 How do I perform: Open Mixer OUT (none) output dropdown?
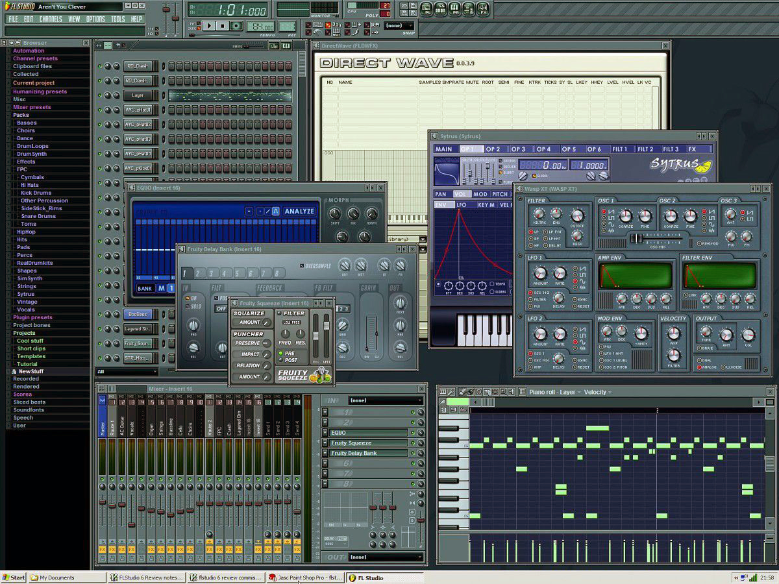(x=386, y=557)
